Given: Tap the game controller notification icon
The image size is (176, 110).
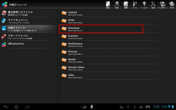Looking at the screenshot, I should pos(148,107).
